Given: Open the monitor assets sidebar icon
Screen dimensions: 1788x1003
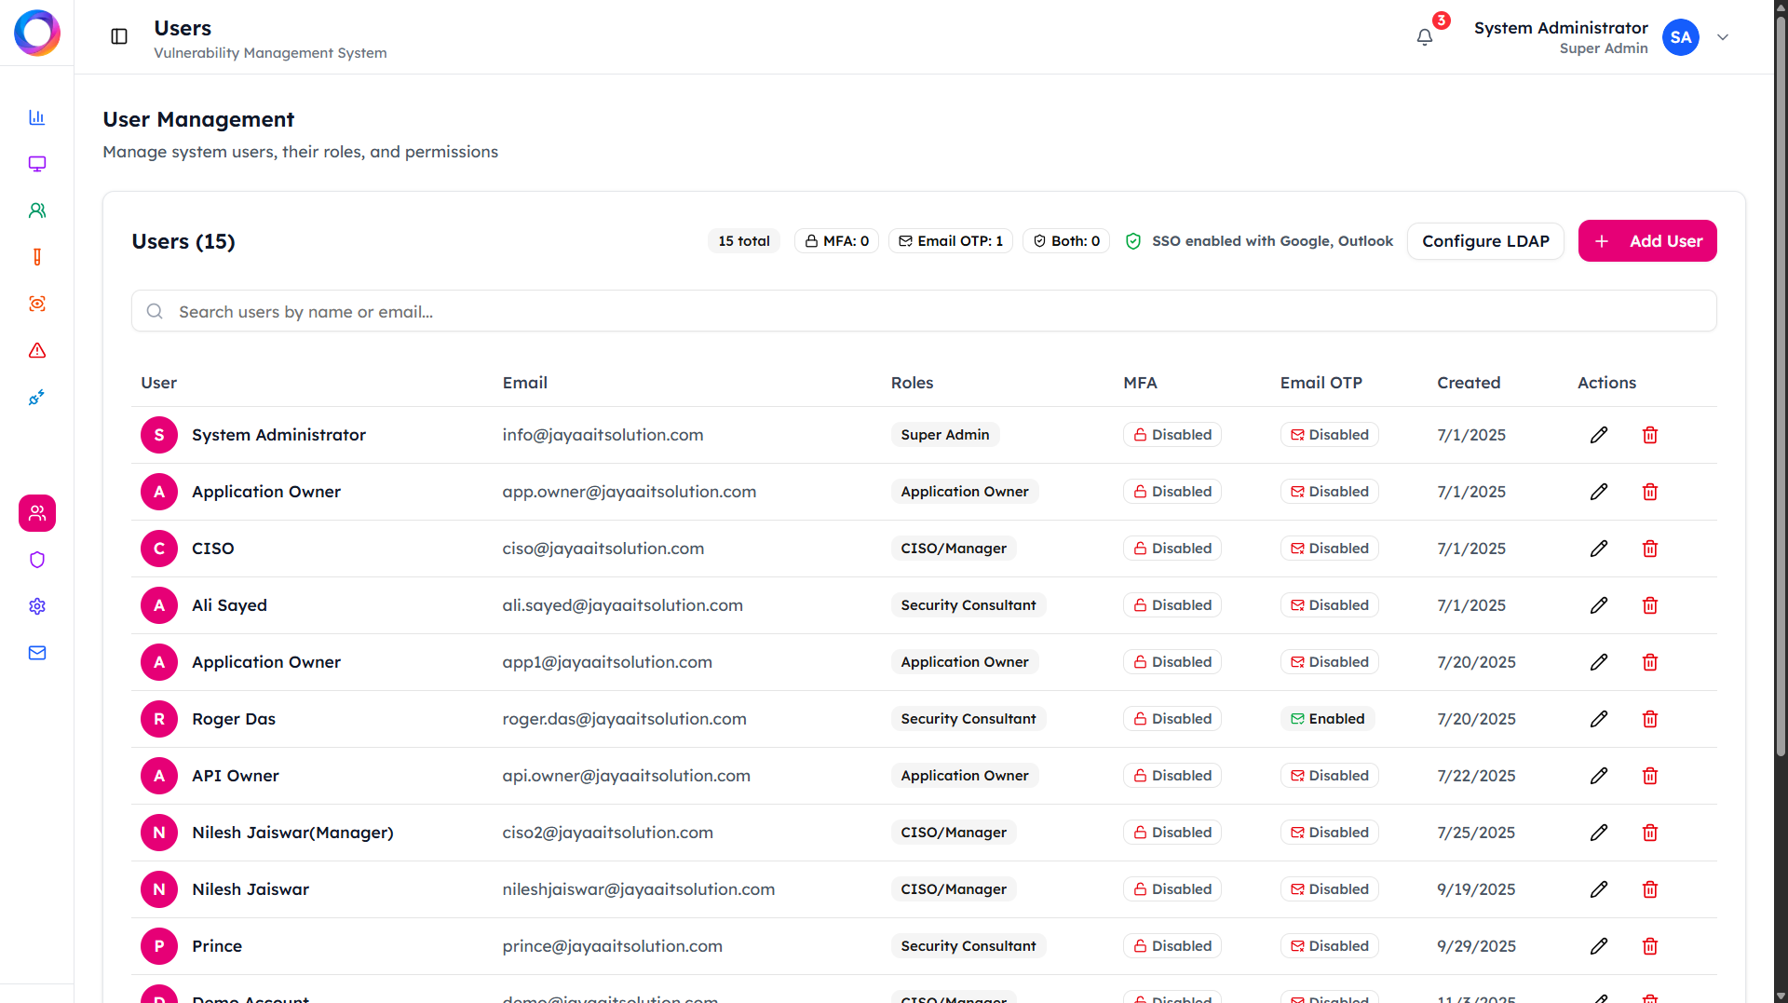Looking at the screenshot, I should click(37, 164).
